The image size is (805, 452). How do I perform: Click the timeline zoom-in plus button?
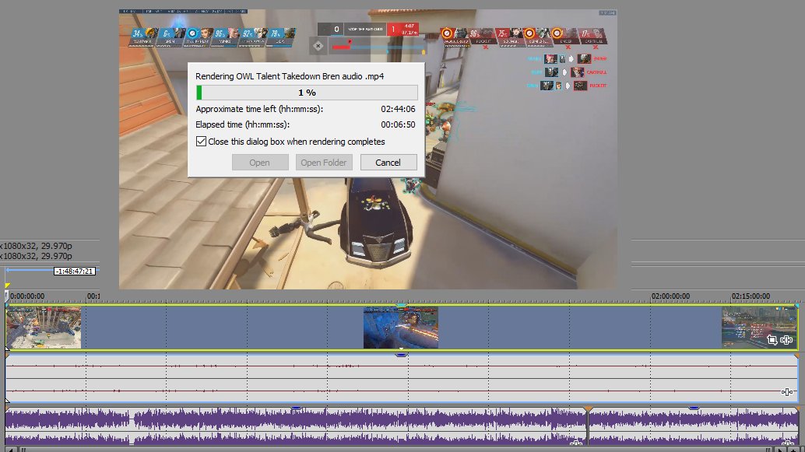[x=793, y=450]
